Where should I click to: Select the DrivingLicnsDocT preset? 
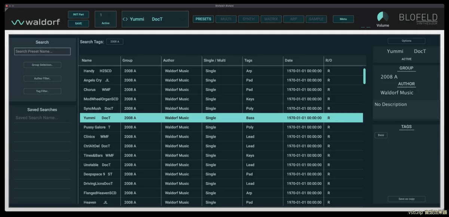click(x=221, y=183)
